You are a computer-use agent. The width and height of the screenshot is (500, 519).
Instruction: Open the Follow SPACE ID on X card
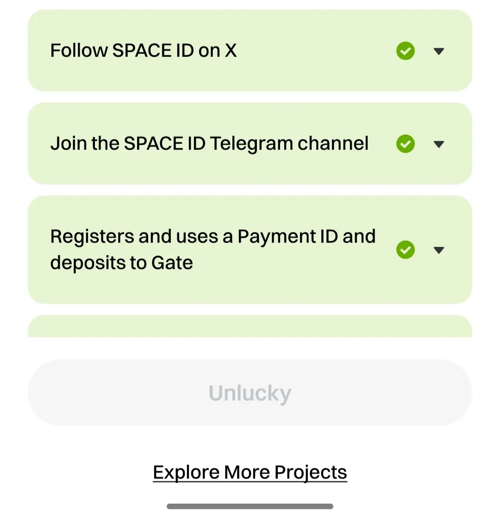[x=250, y=50]
